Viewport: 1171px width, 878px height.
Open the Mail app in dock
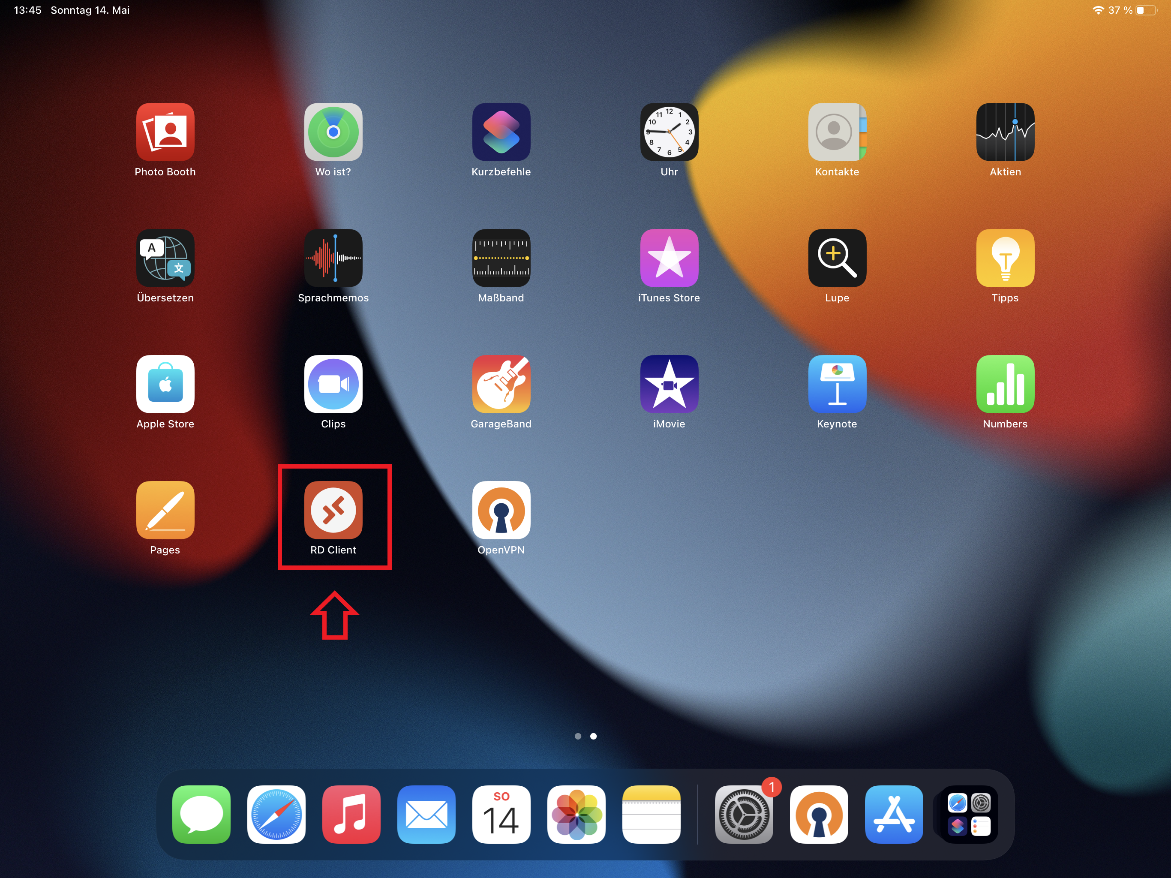tap(426, 815)
